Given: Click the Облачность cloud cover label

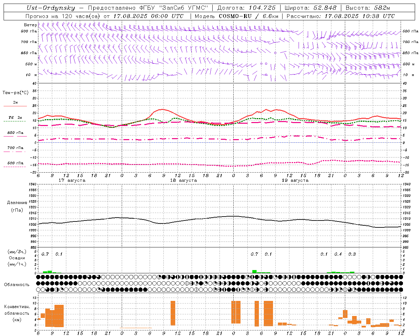Looking at the screenshot, I should tap(17, 285).
